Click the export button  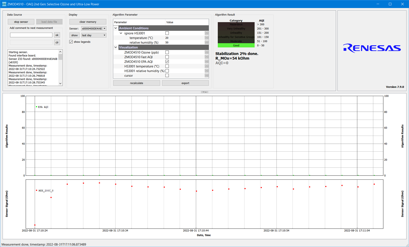[185, 83]
